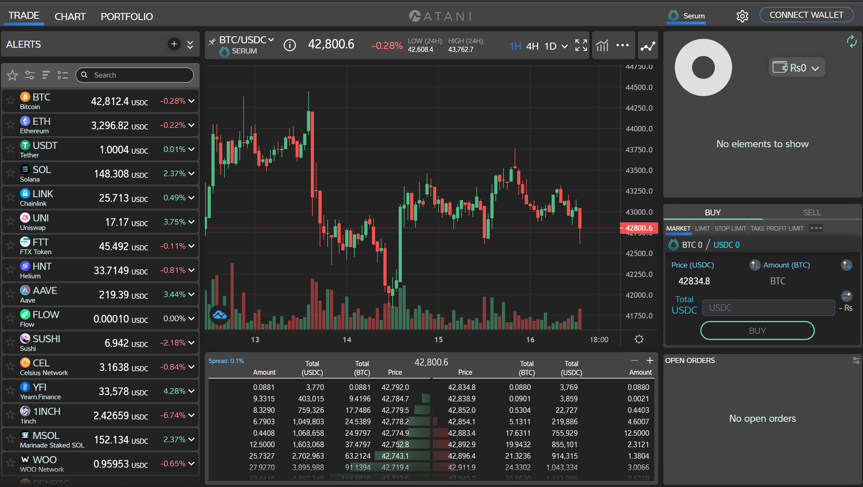Click the 42800.6 price marker
This screenshot has height=487, width=863.
click(x=639, y=228)
